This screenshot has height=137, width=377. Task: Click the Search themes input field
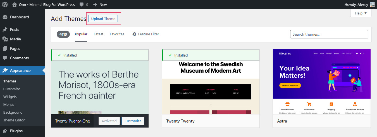coord(329,34)
